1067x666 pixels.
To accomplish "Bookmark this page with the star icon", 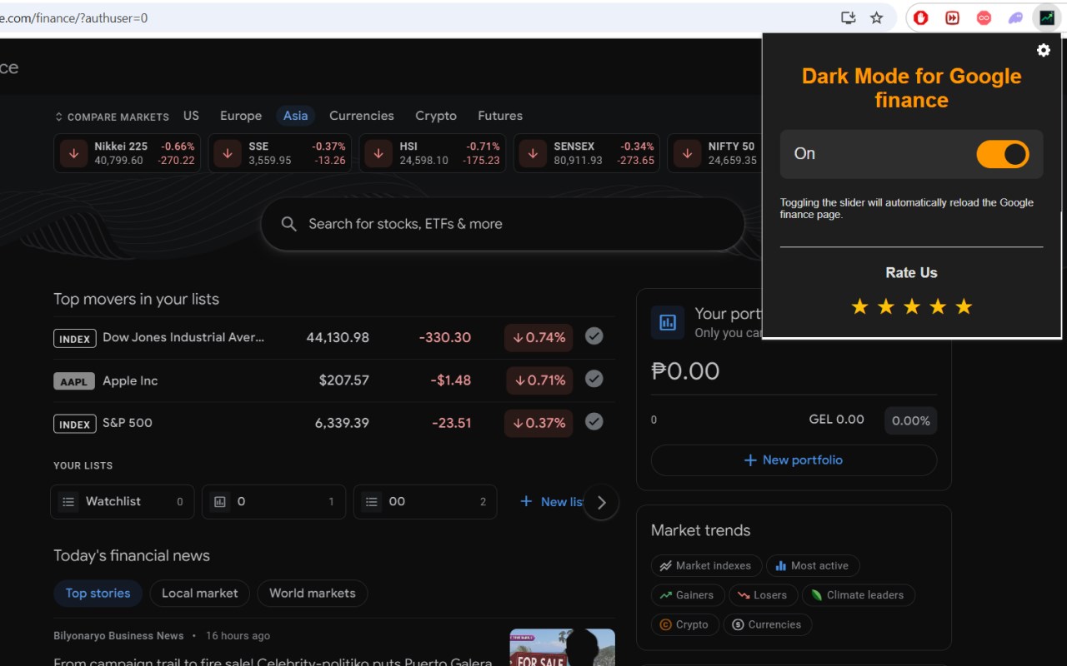I will 876,17.
